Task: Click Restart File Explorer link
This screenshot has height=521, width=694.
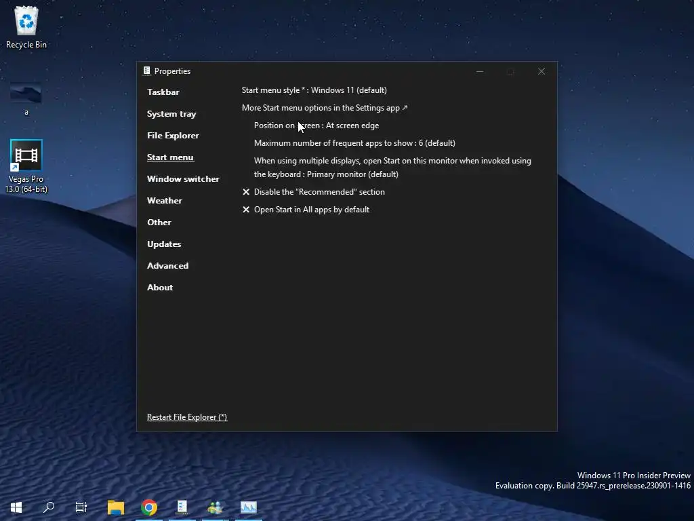Action: tap(187, 417)
